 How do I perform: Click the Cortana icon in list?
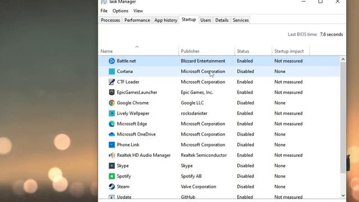pos(112,71)
